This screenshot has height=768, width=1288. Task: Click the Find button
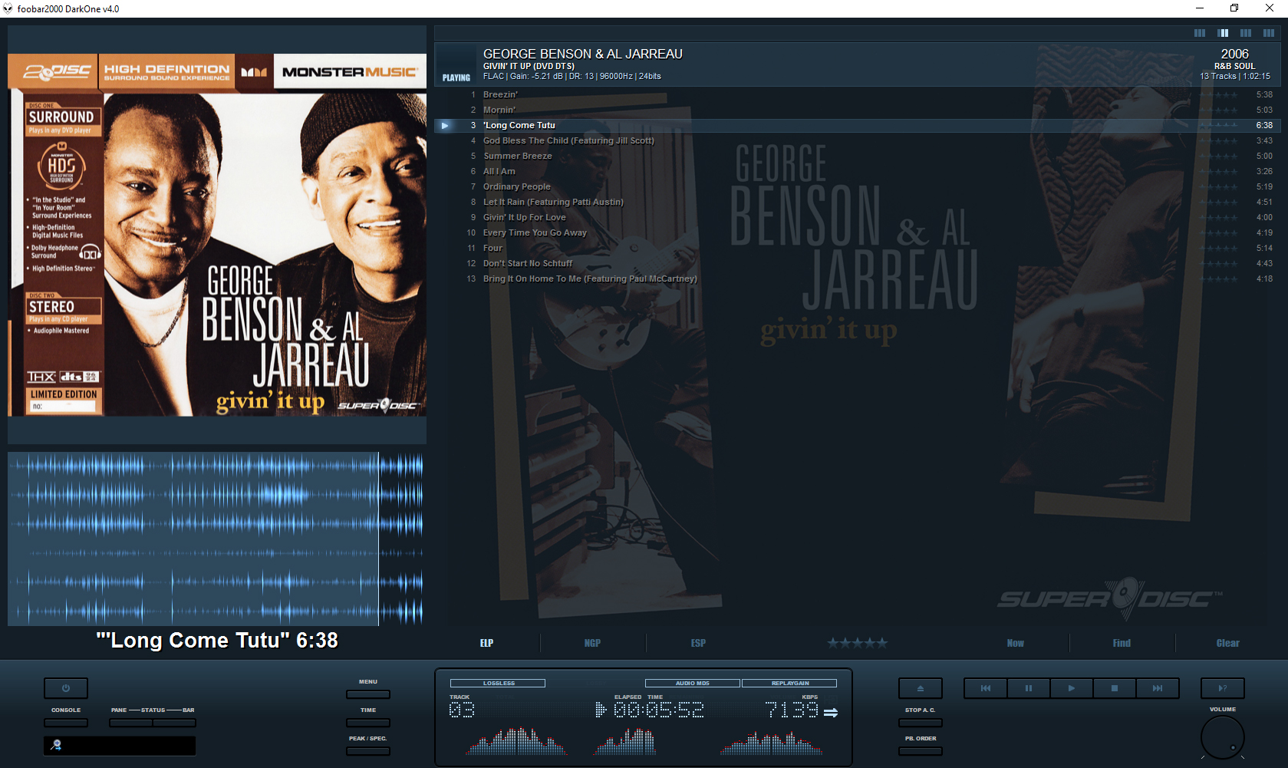1122,643
